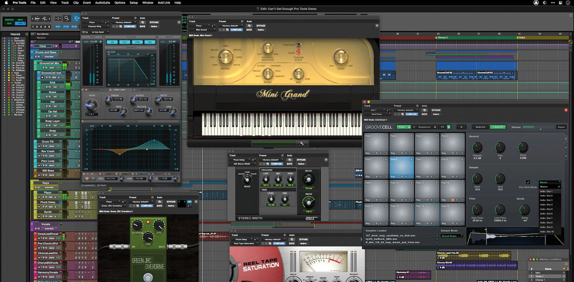The width and height of the screenshot is (574, 282).
Task: Switch to the Sequencer tab in GrooveCell
Action: point(424,127)
